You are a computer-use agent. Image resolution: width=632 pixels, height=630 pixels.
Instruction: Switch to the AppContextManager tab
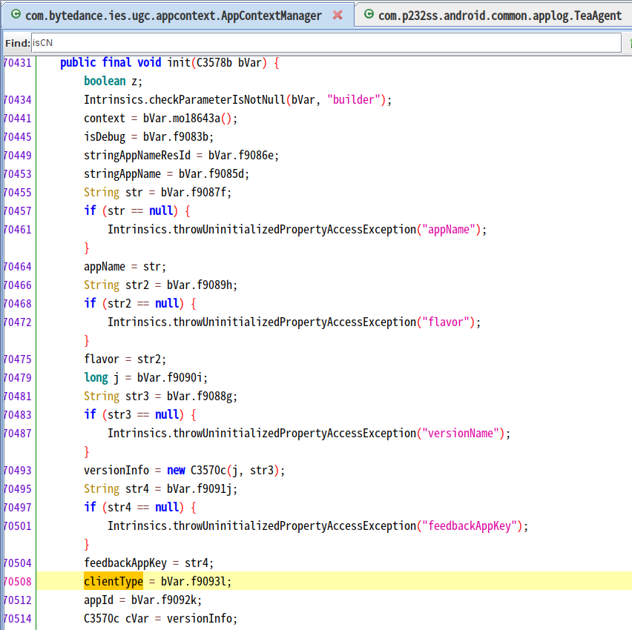point(174,16)
